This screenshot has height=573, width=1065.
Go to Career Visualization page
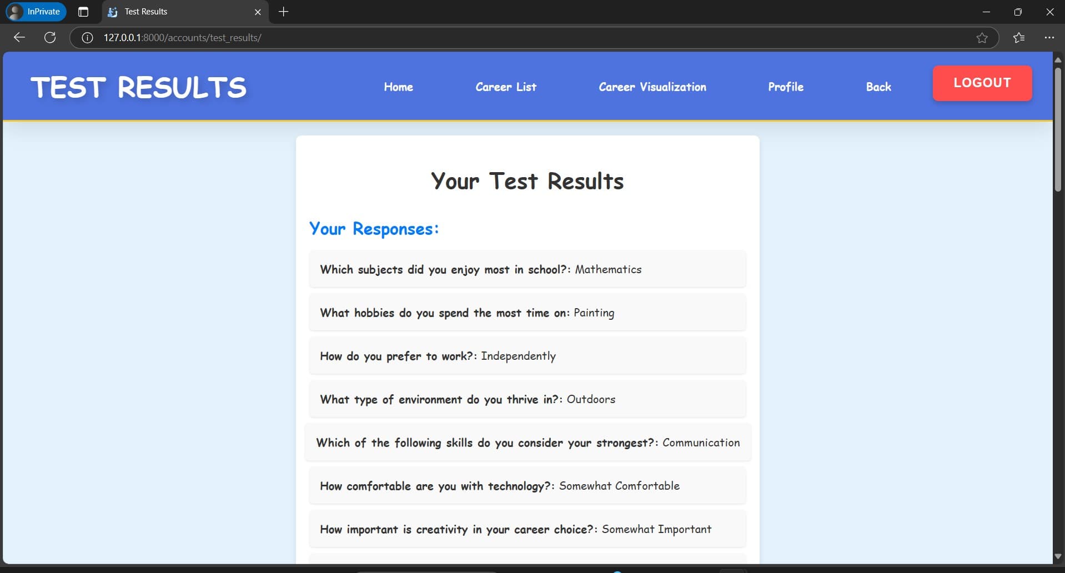652,87
